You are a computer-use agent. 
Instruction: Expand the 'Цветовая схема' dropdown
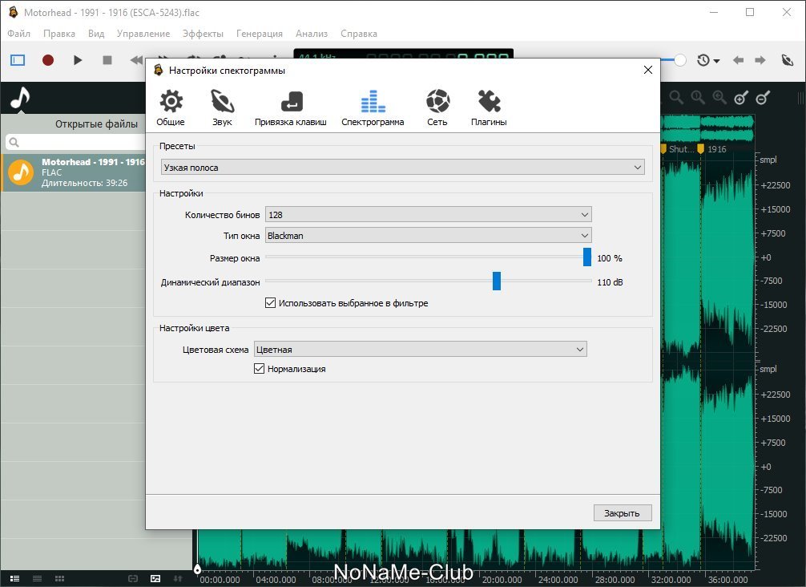point(420,350)
